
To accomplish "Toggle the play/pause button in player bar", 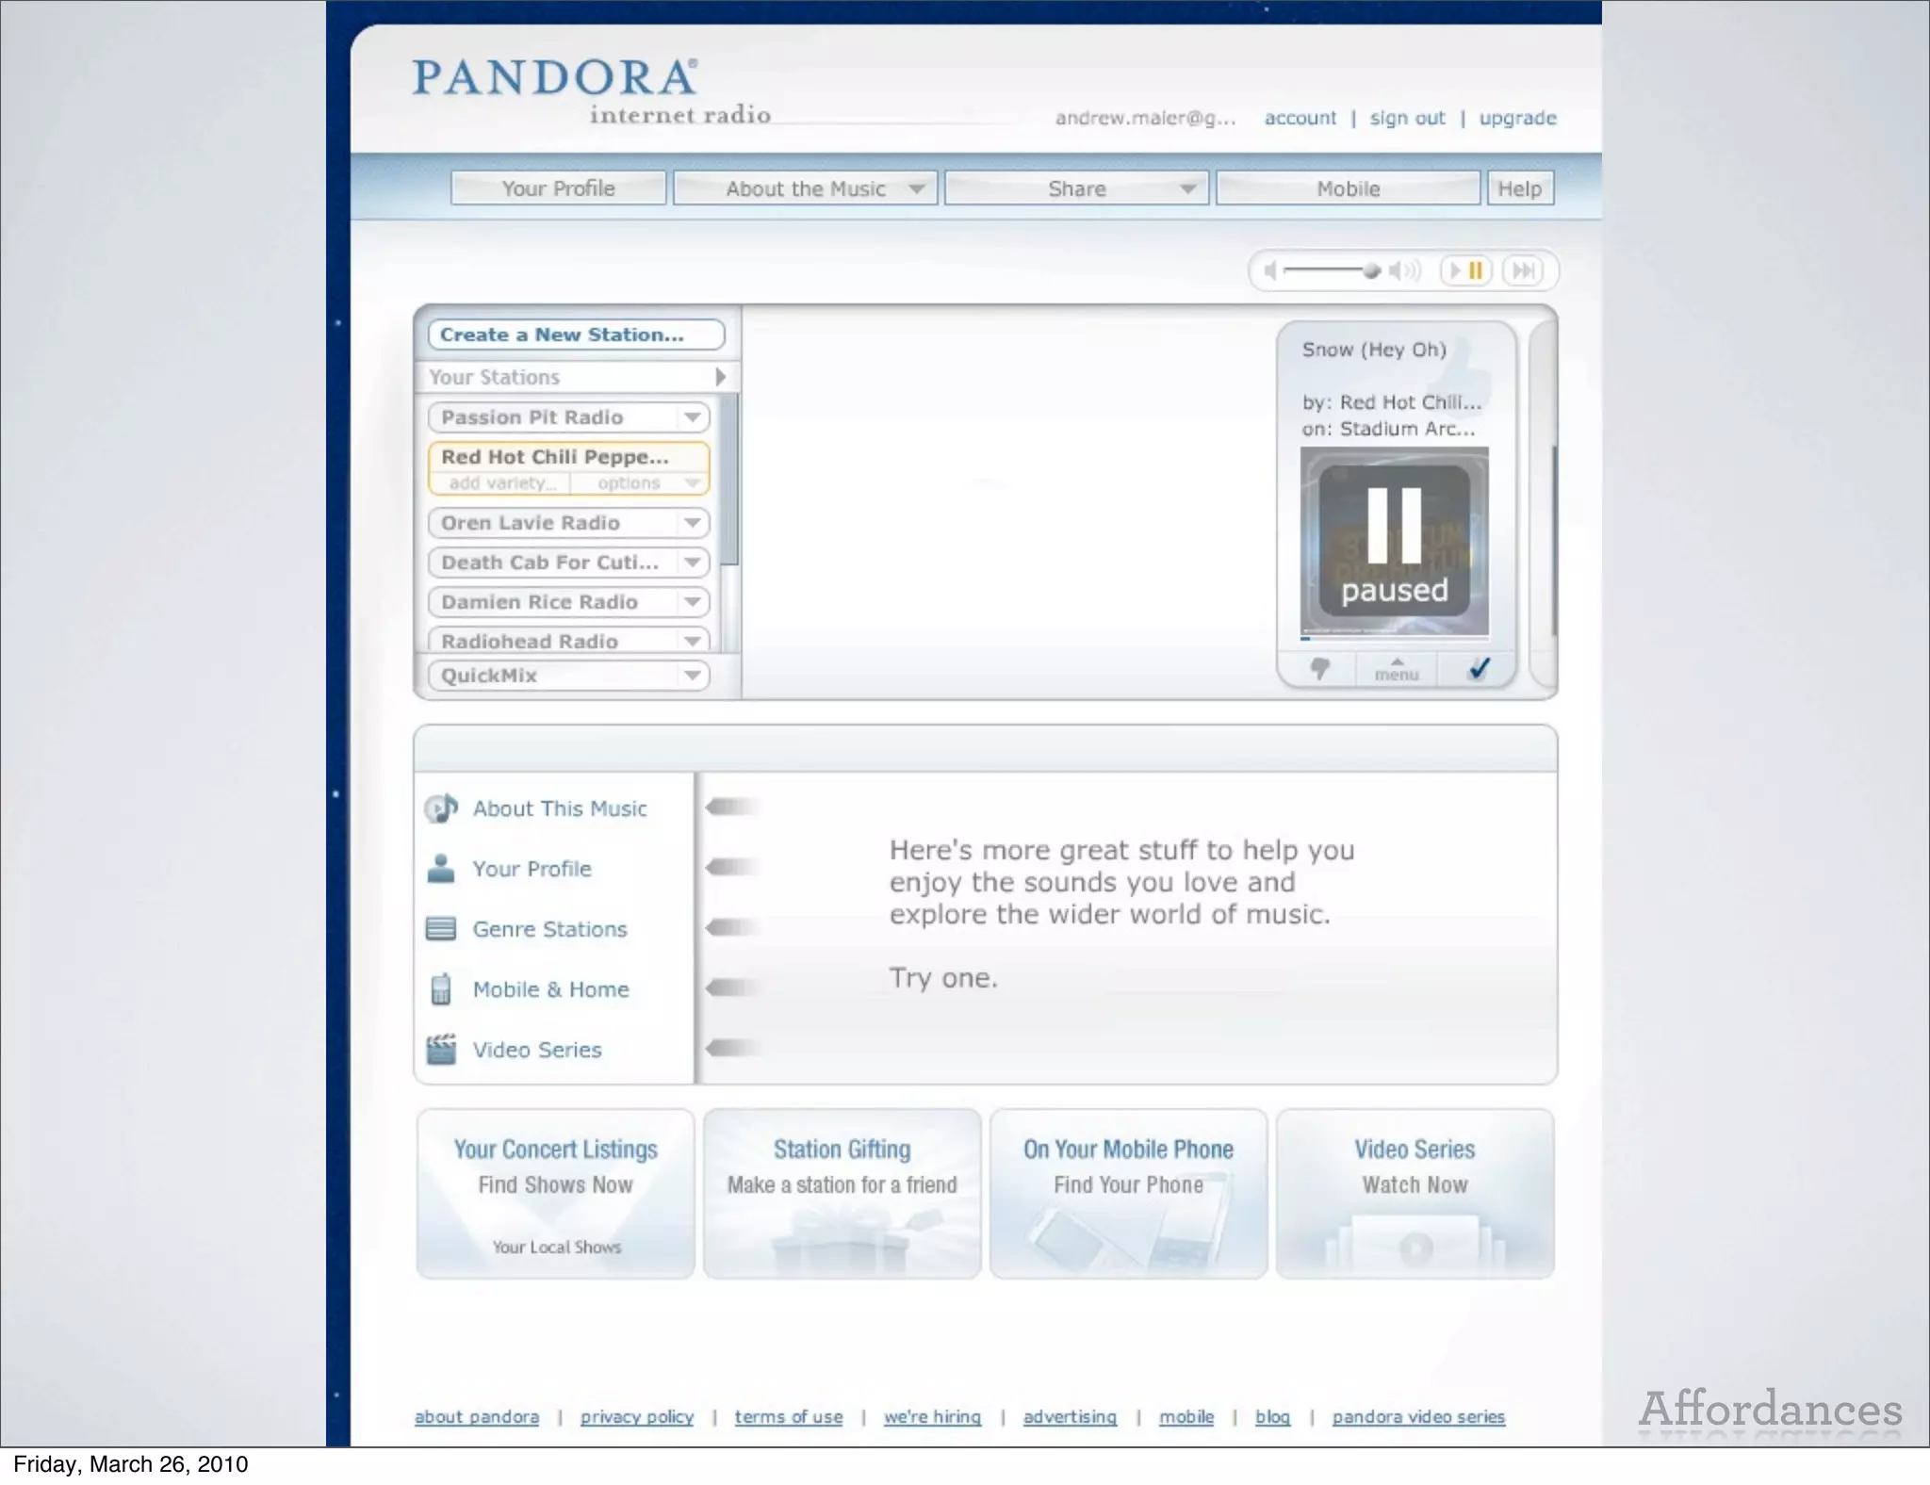I will click(1466, 271).
